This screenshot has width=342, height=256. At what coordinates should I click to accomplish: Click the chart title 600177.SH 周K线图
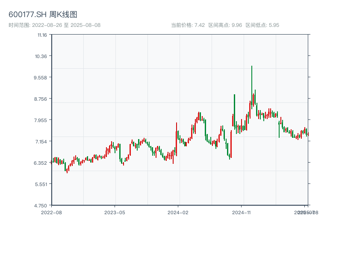pyautogui.click(x=43, y=15)
